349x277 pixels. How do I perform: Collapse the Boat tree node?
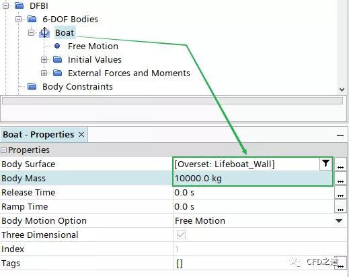31,32
